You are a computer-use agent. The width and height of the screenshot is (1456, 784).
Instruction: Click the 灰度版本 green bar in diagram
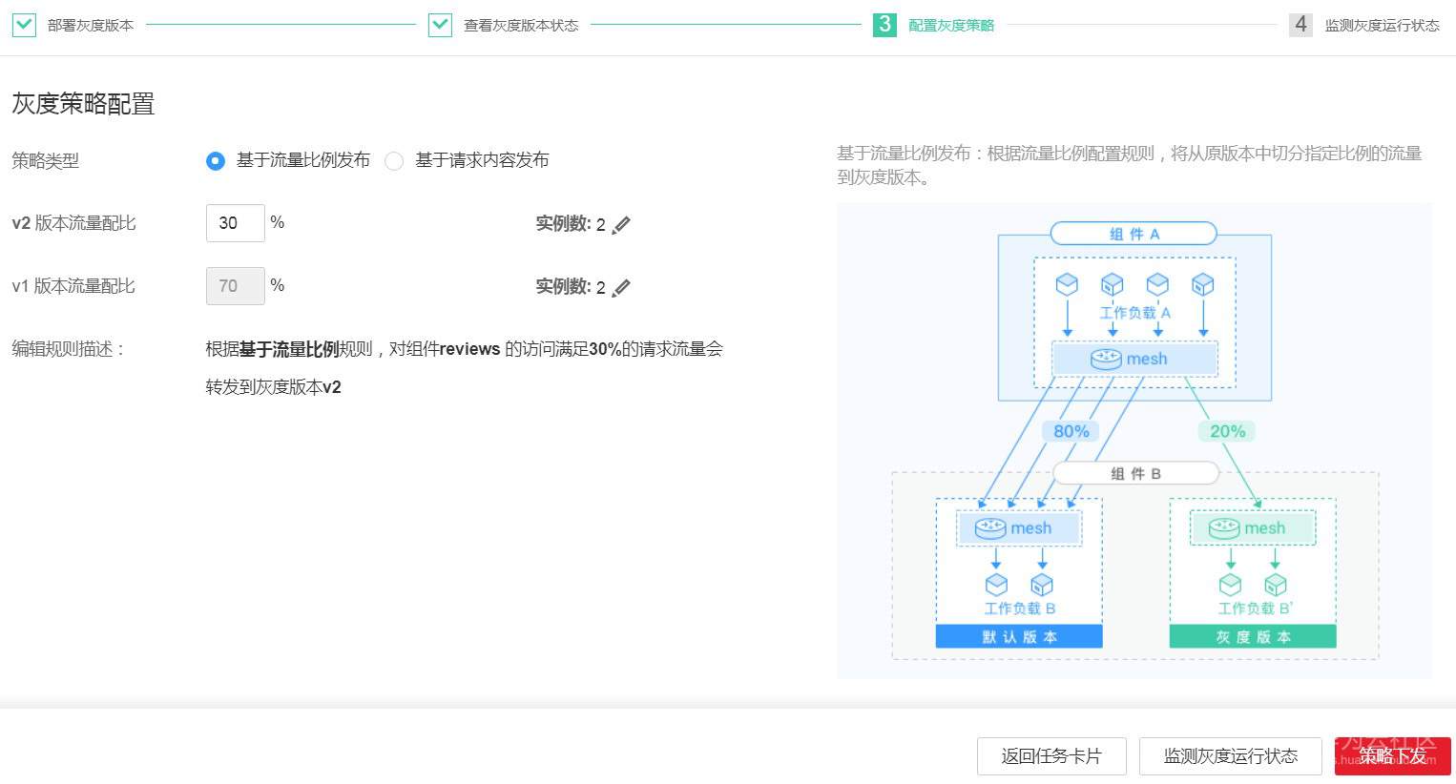pyautogui.click(x=1253, y=637)
